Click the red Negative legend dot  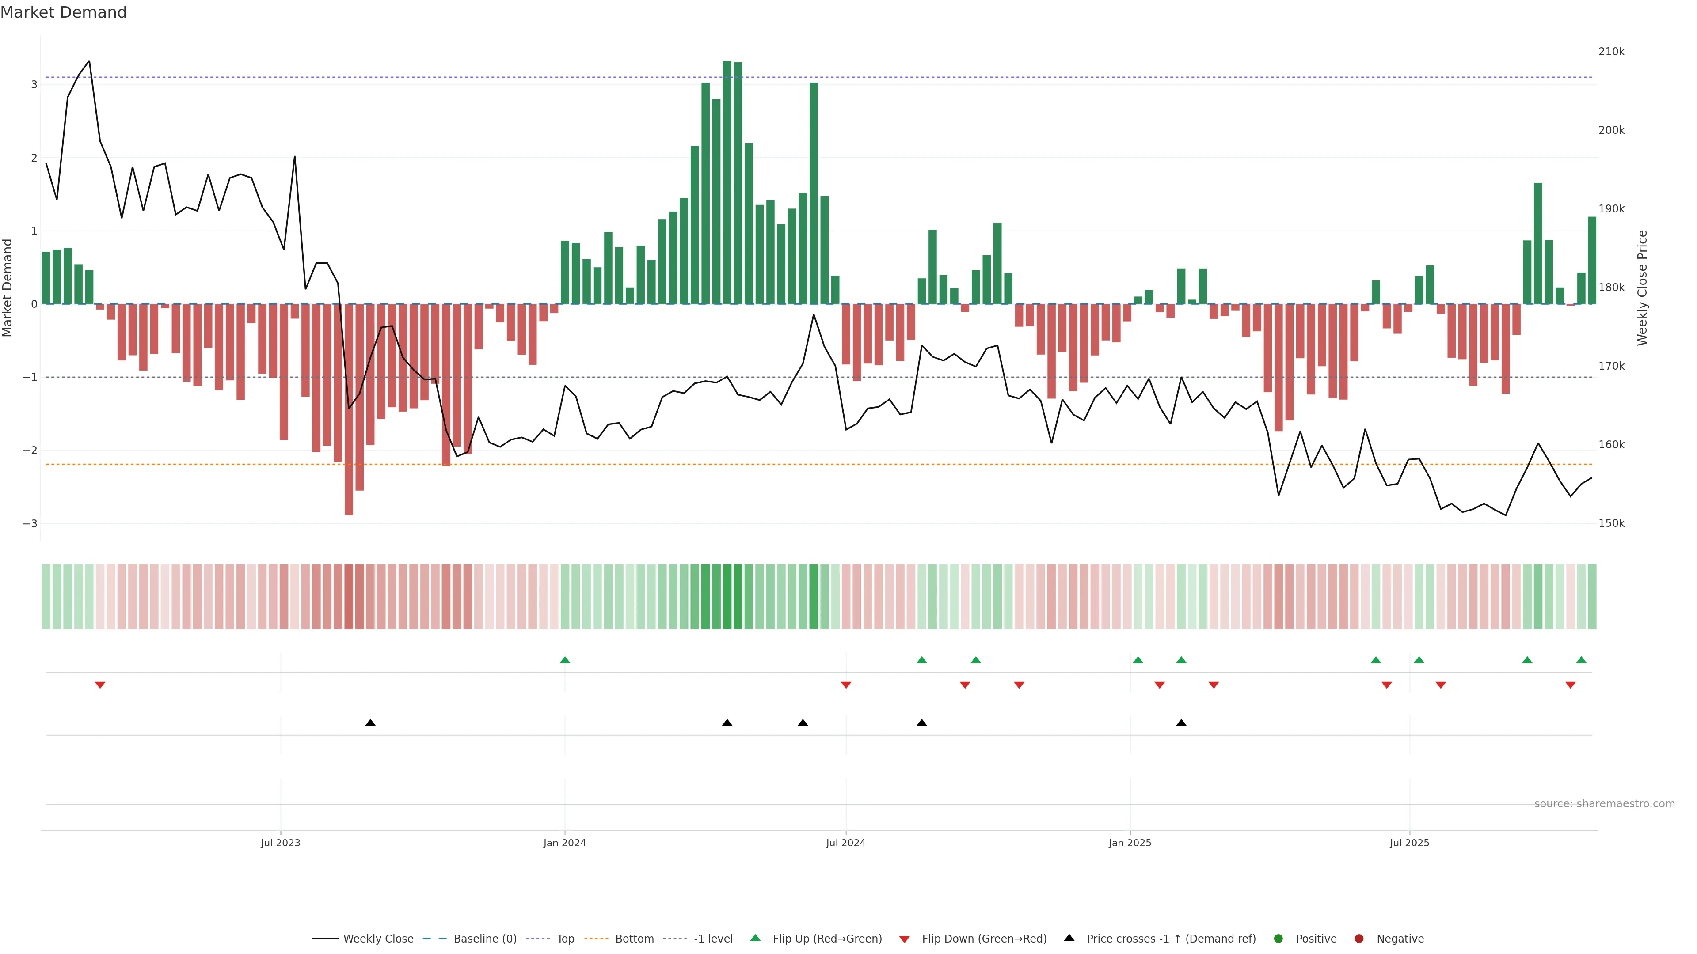(1359, 938)
